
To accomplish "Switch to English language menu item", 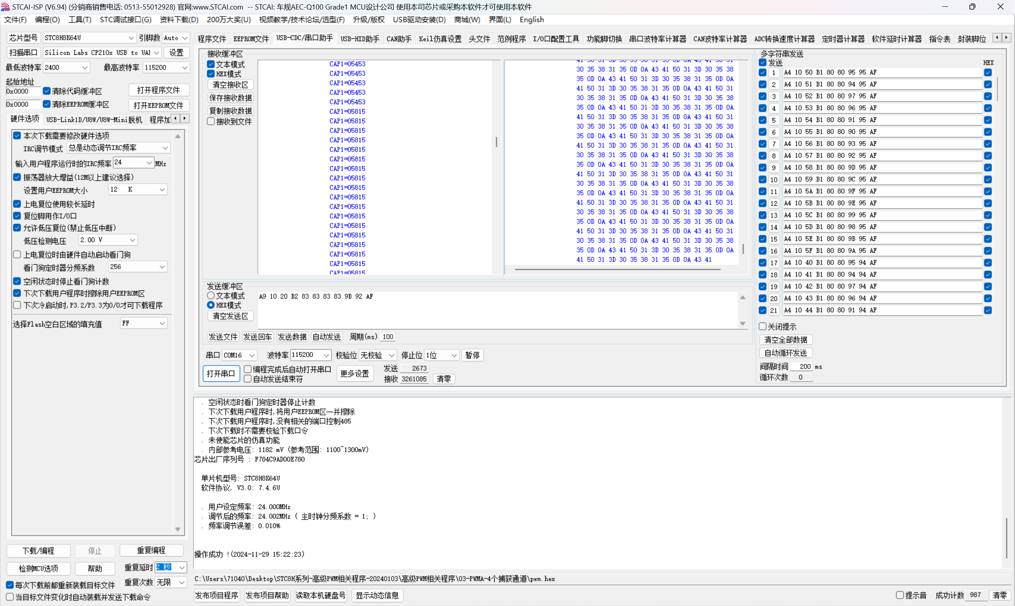I will [x=531, y=19].
